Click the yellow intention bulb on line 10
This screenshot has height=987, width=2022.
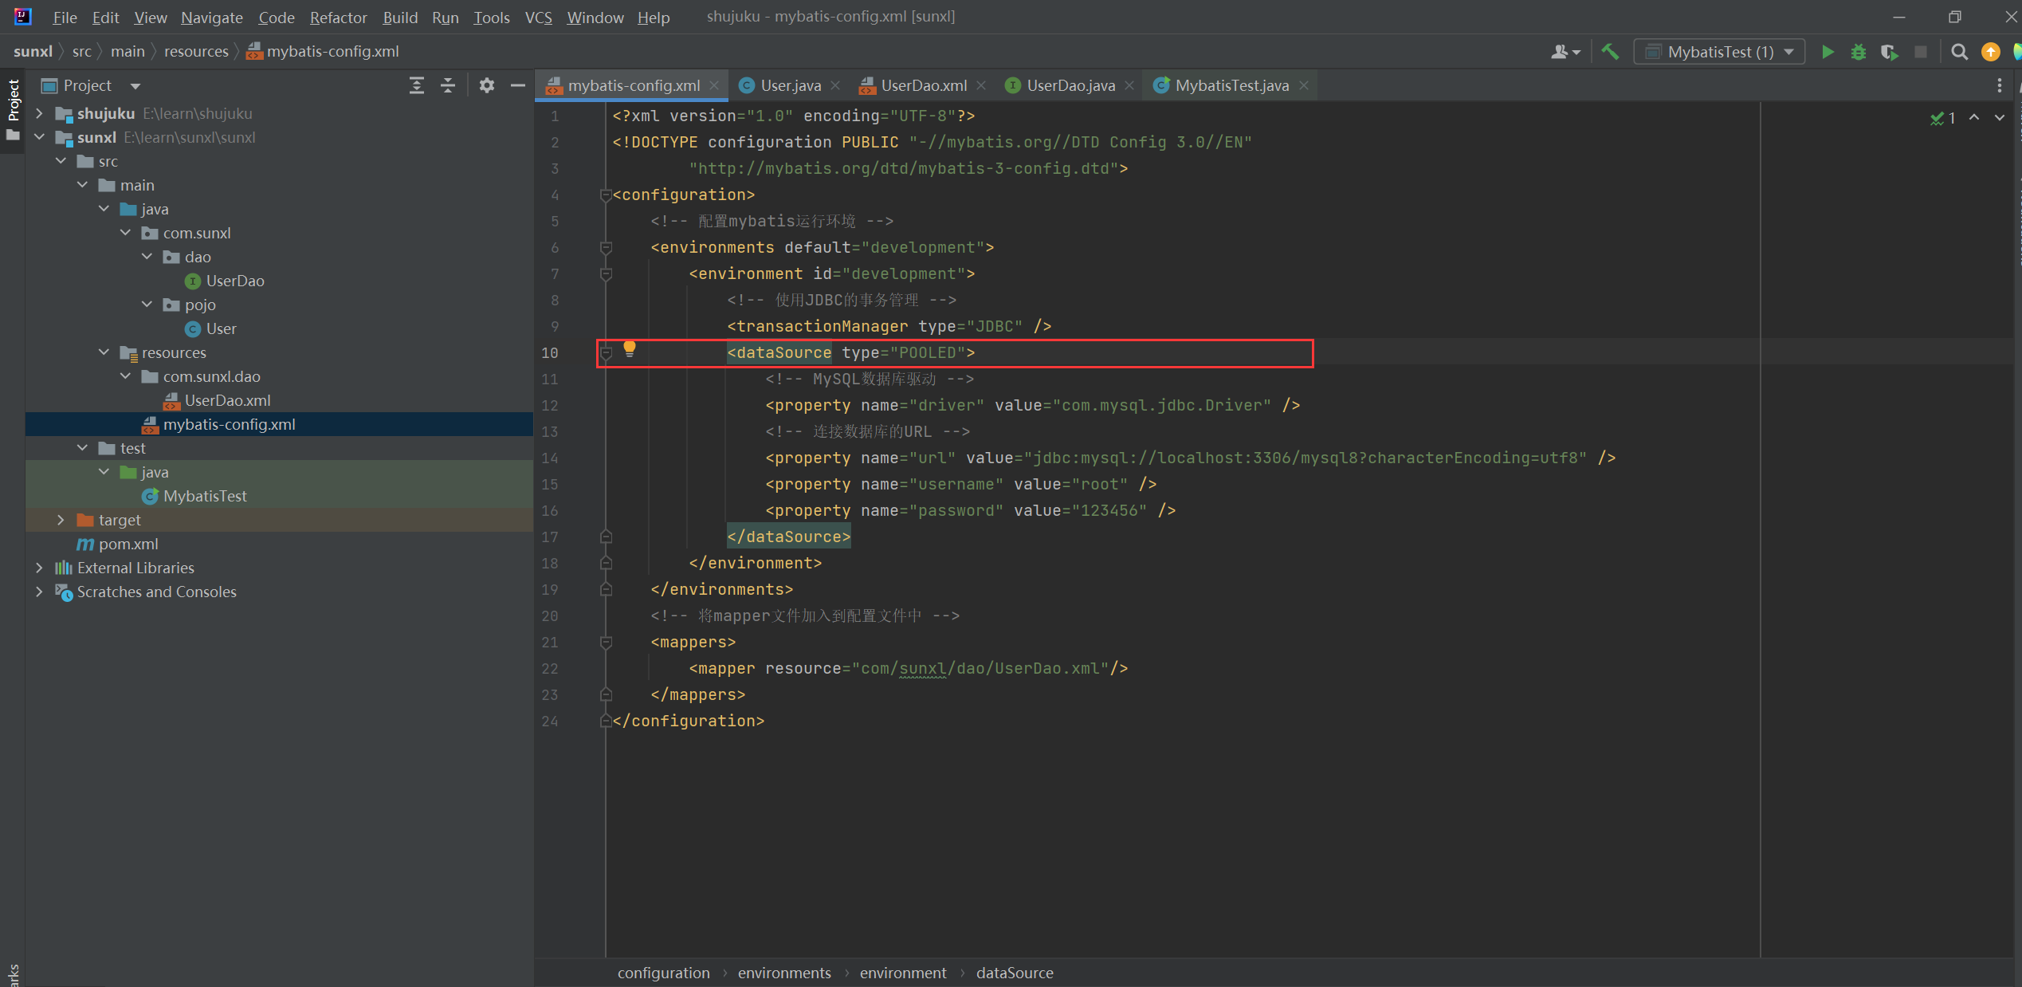[630, 348]
